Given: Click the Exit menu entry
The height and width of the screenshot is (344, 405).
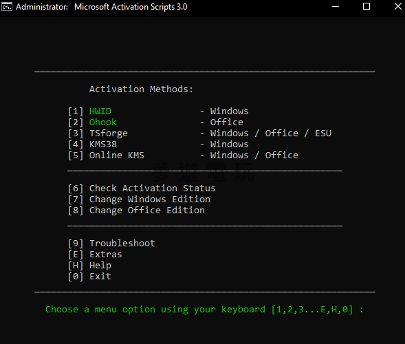Looking at the screenshot, I should tap(100, 277).
